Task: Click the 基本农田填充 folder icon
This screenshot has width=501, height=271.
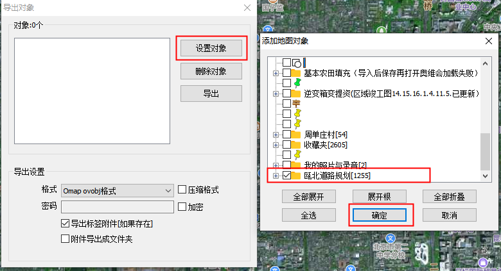Action: pos(297,73)
